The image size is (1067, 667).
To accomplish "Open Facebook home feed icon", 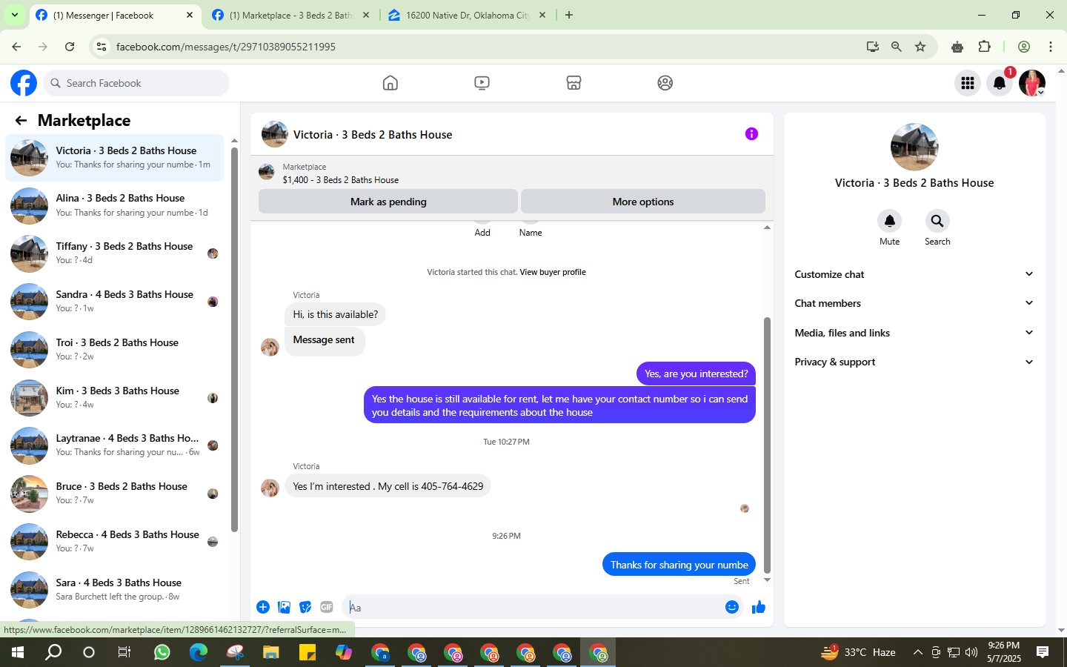I will pyautogui.click(x=390, y=83).
